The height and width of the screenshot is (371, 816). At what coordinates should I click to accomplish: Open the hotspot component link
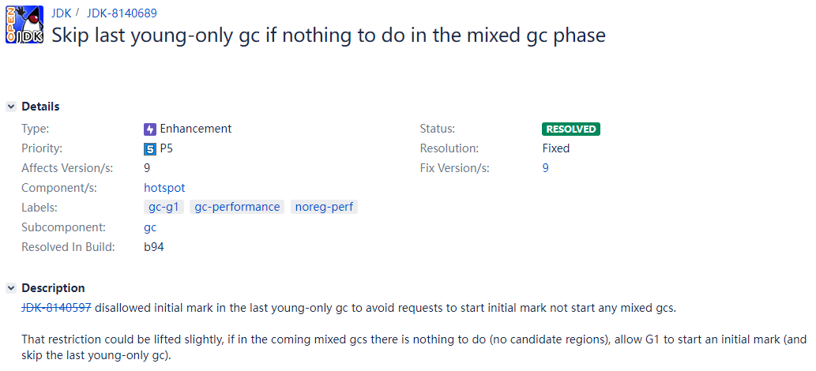click(x=164, y=188)
